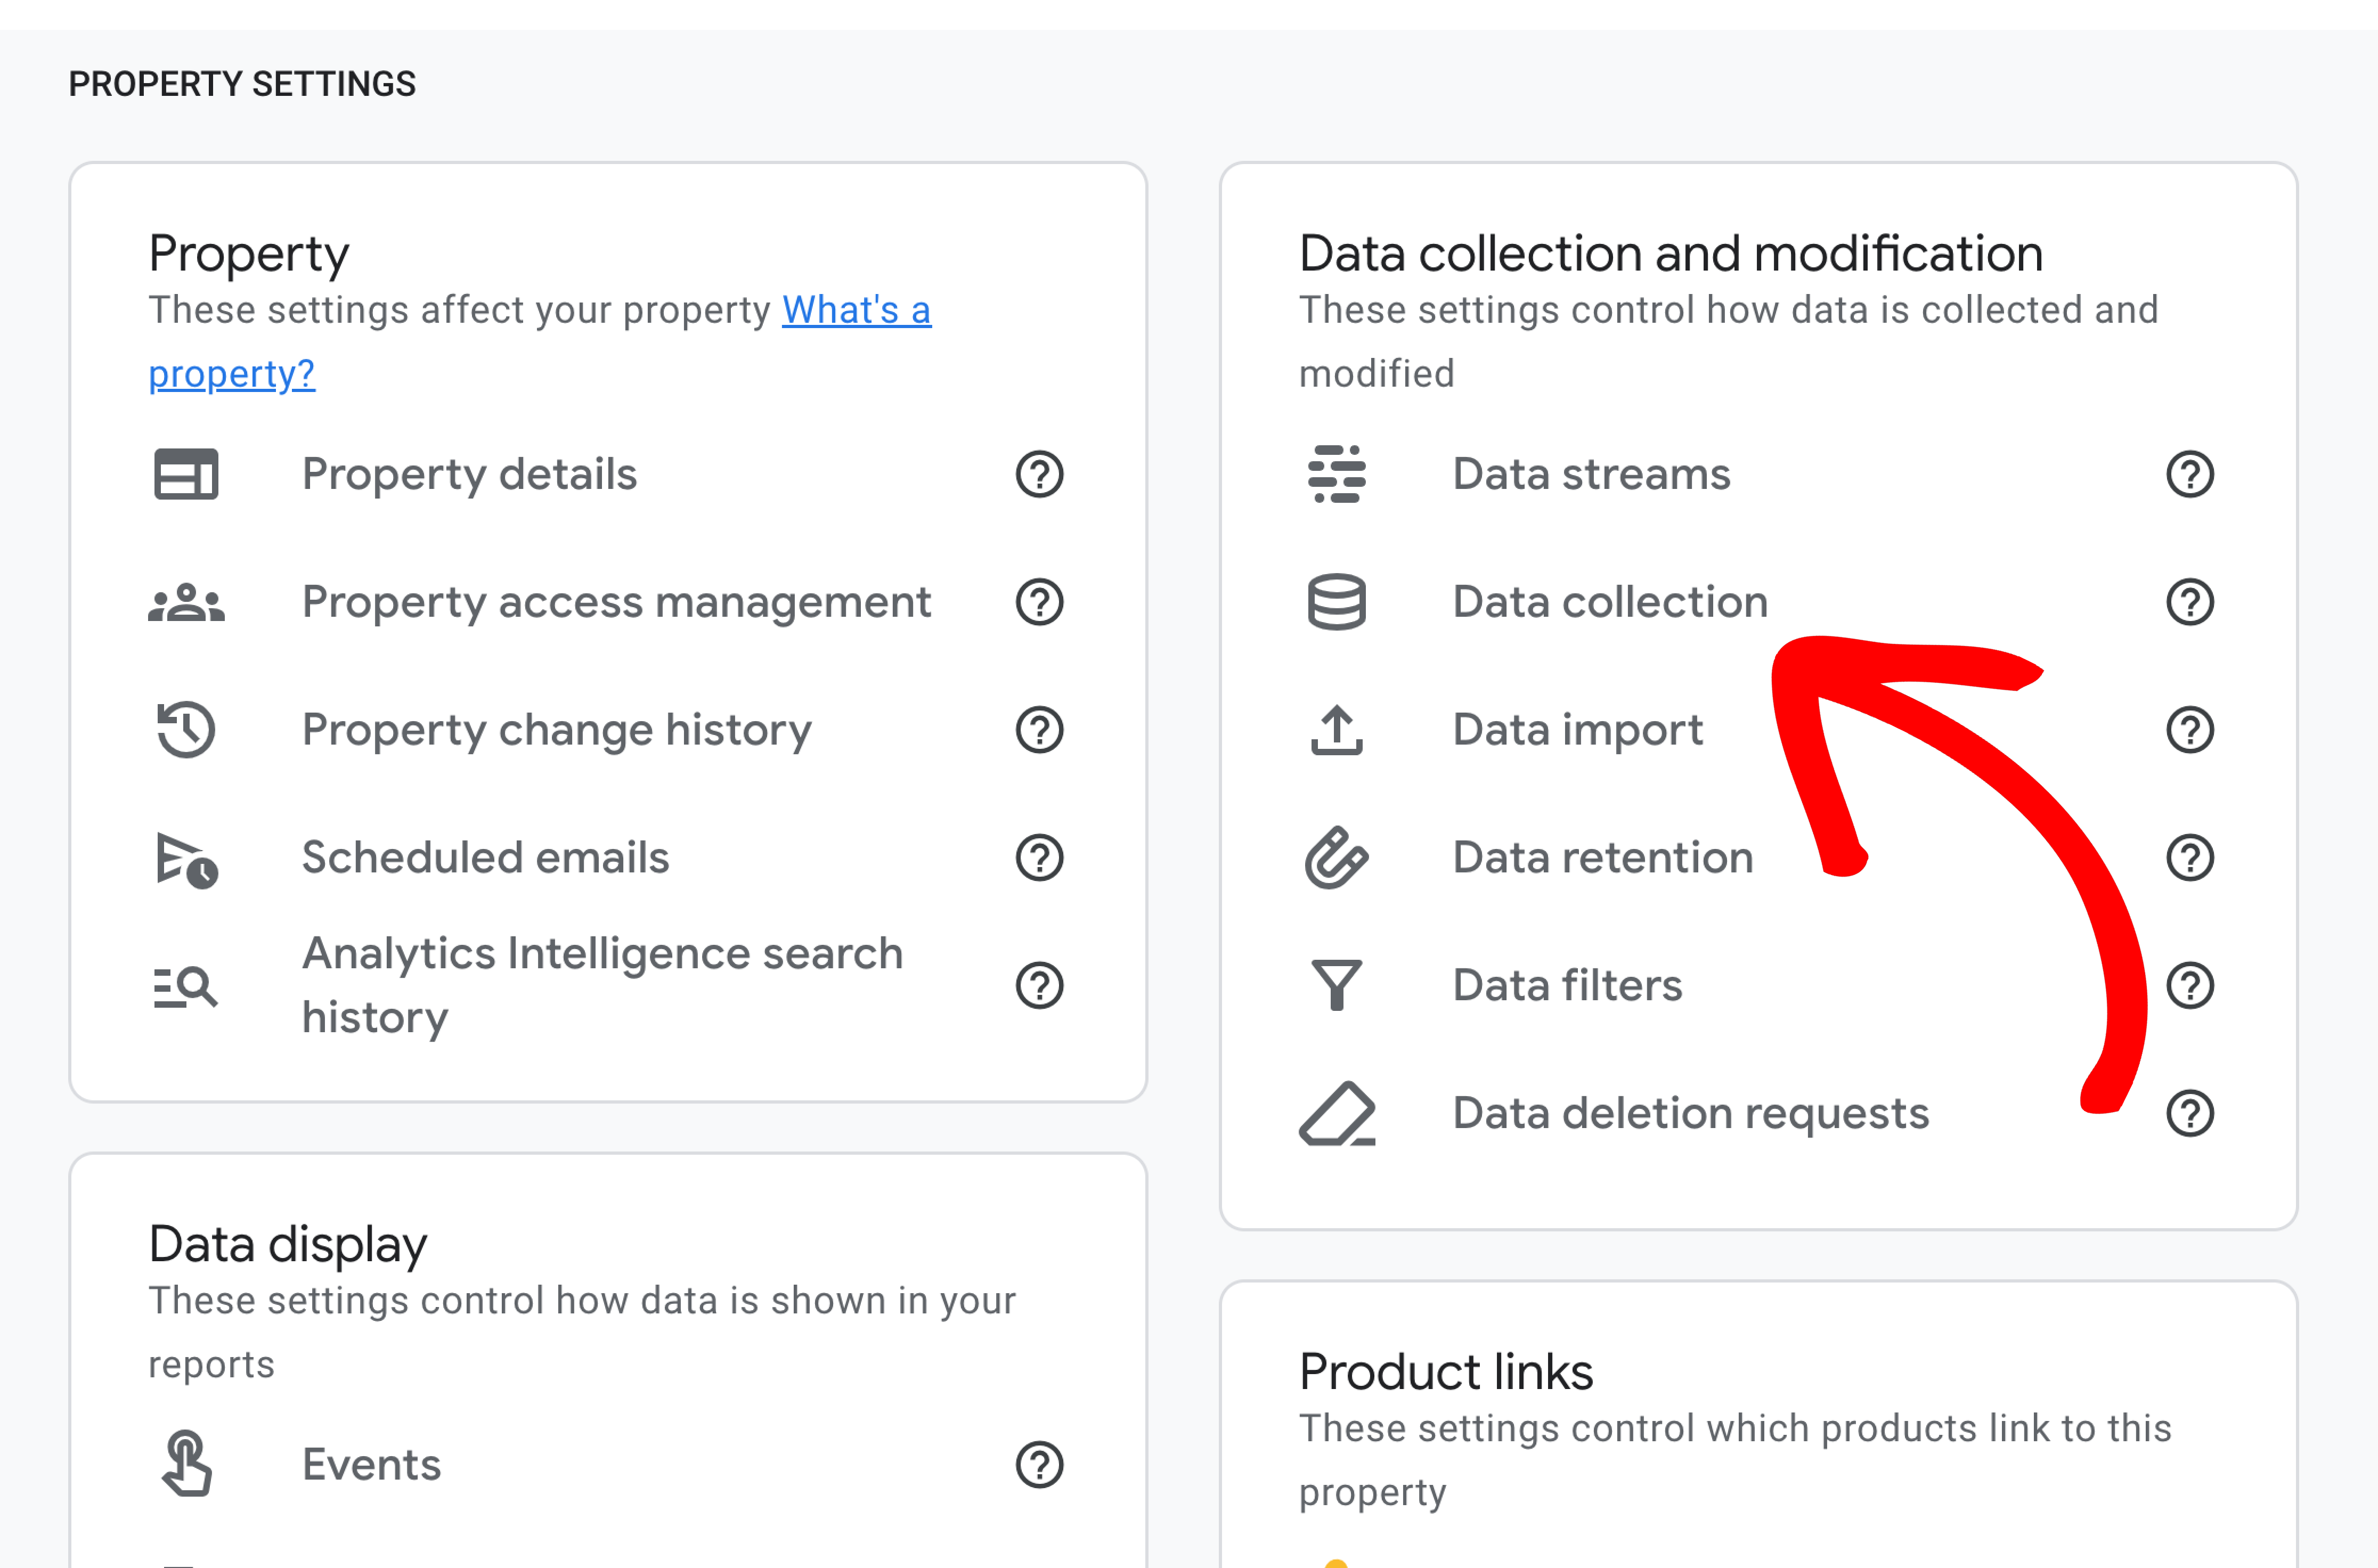Click the Property details icon
The image size is (2378, 1568).
click(186, 474)
